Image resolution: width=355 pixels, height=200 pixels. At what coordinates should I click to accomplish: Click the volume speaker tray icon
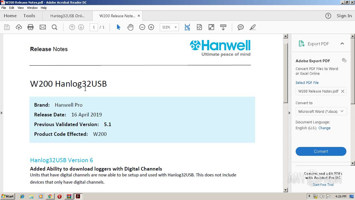[322, 196]
